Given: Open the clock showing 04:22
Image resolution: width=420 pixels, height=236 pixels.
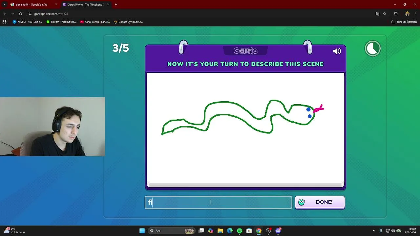Looking at the screenshot, I should tap(410, 231).
